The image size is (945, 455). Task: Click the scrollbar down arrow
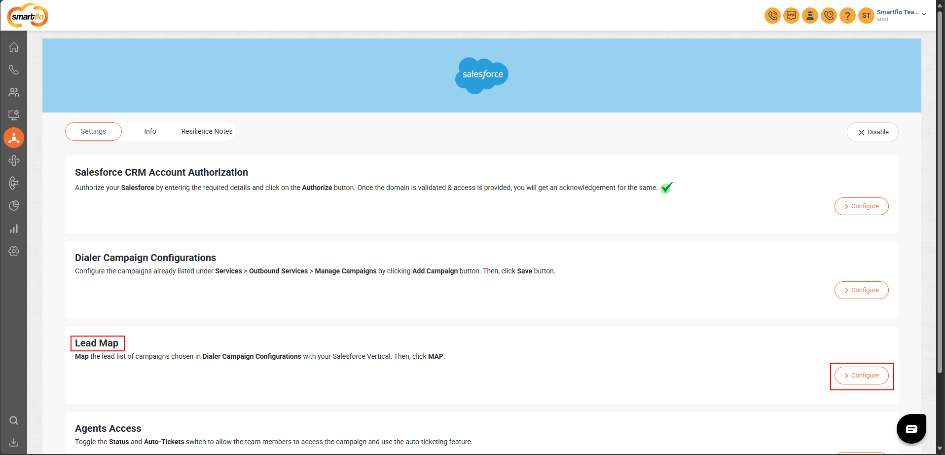click(x=940, y=449)
